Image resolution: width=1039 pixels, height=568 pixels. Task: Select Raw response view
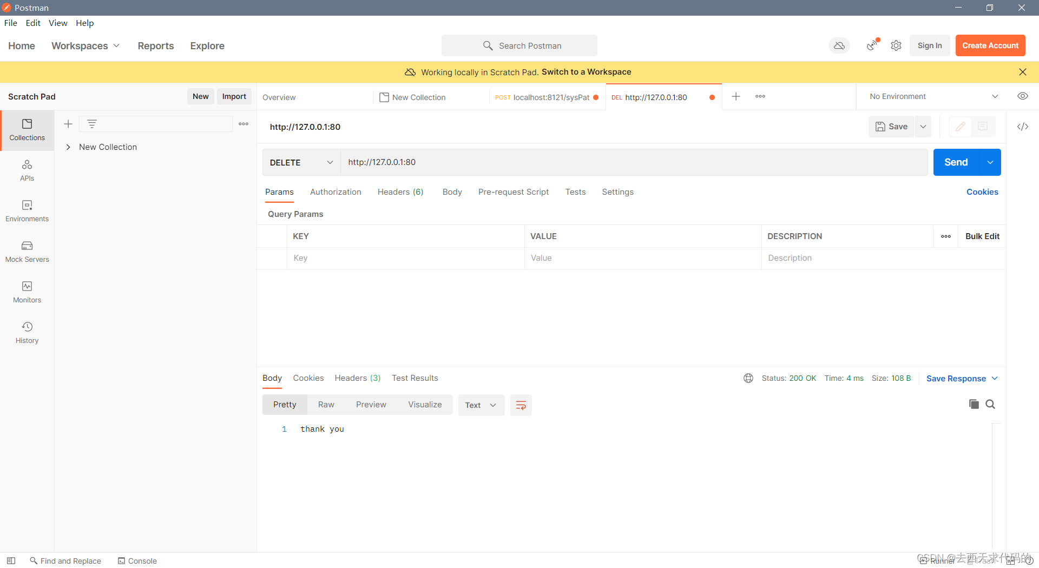[x=326, y=405]
